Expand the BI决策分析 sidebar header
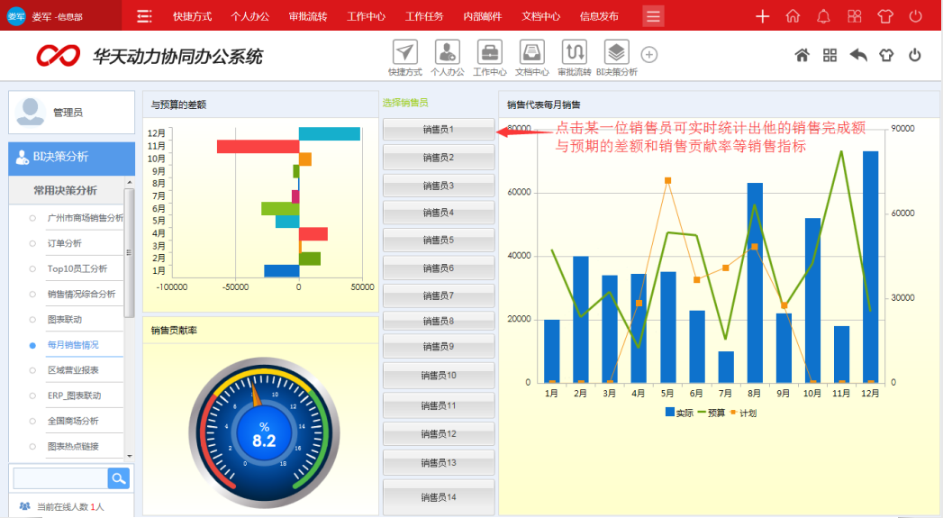The width and height of the screenshot is (943, 518). (x=71, y=157)
